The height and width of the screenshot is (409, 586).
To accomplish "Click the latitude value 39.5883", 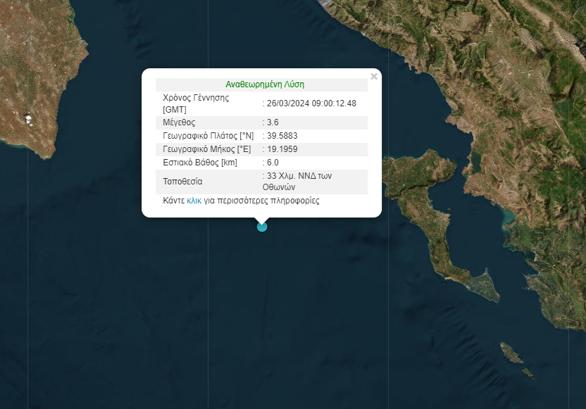I will 280,135.
